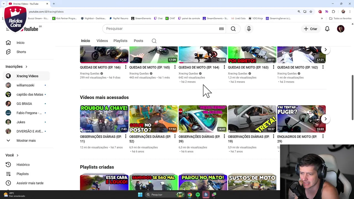This screenshot has height=199, width=354.
Task: Open options for OBSERVAÇÕES DIÁRIAS (EP. 11)
Action: click(x=126, y=137)
